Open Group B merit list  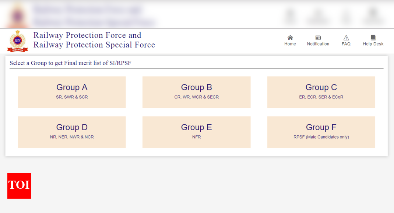click(196, 92)
